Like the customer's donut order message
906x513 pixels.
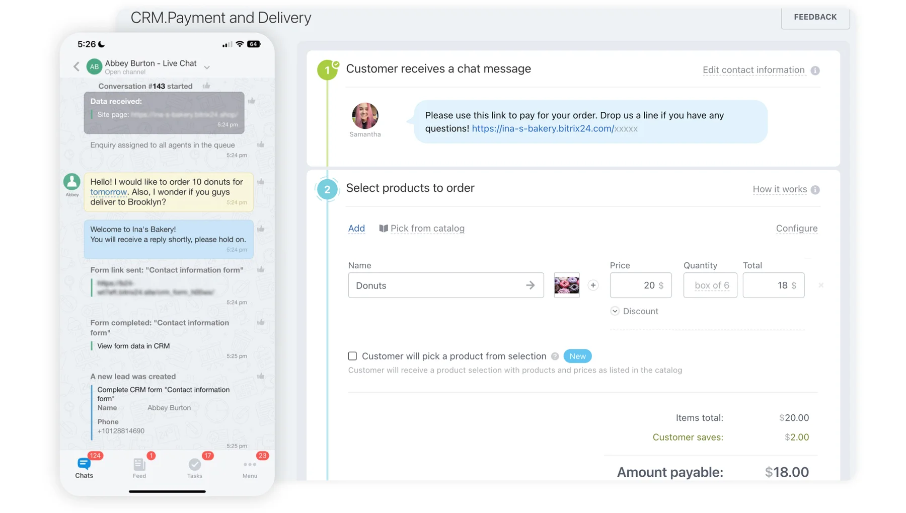click(261, 182)
